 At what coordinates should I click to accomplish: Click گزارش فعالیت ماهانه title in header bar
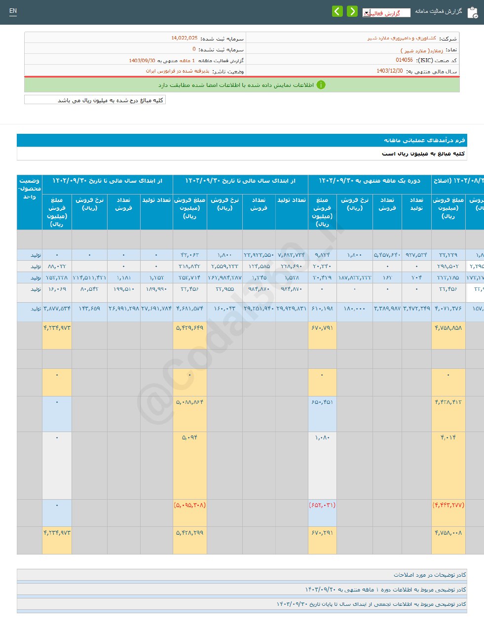439,11
